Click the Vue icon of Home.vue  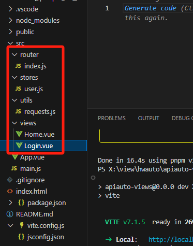coord(19,134)
